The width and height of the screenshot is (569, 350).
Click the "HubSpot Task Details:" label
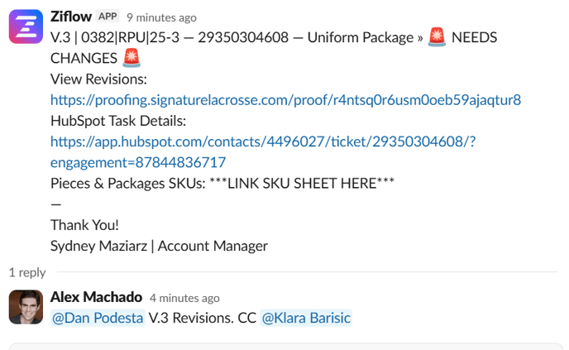coord(117,121)
